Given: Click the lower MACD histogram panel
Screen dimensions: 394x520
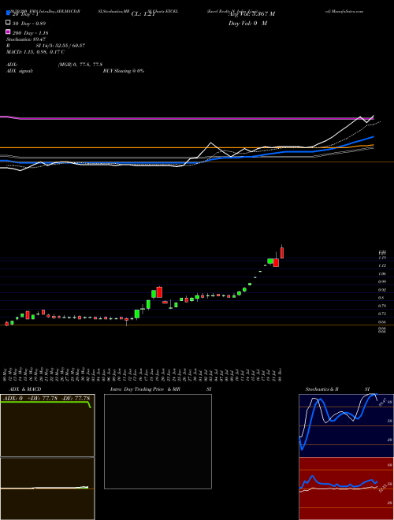Looking at the screenshot, I should pos(47,488).
